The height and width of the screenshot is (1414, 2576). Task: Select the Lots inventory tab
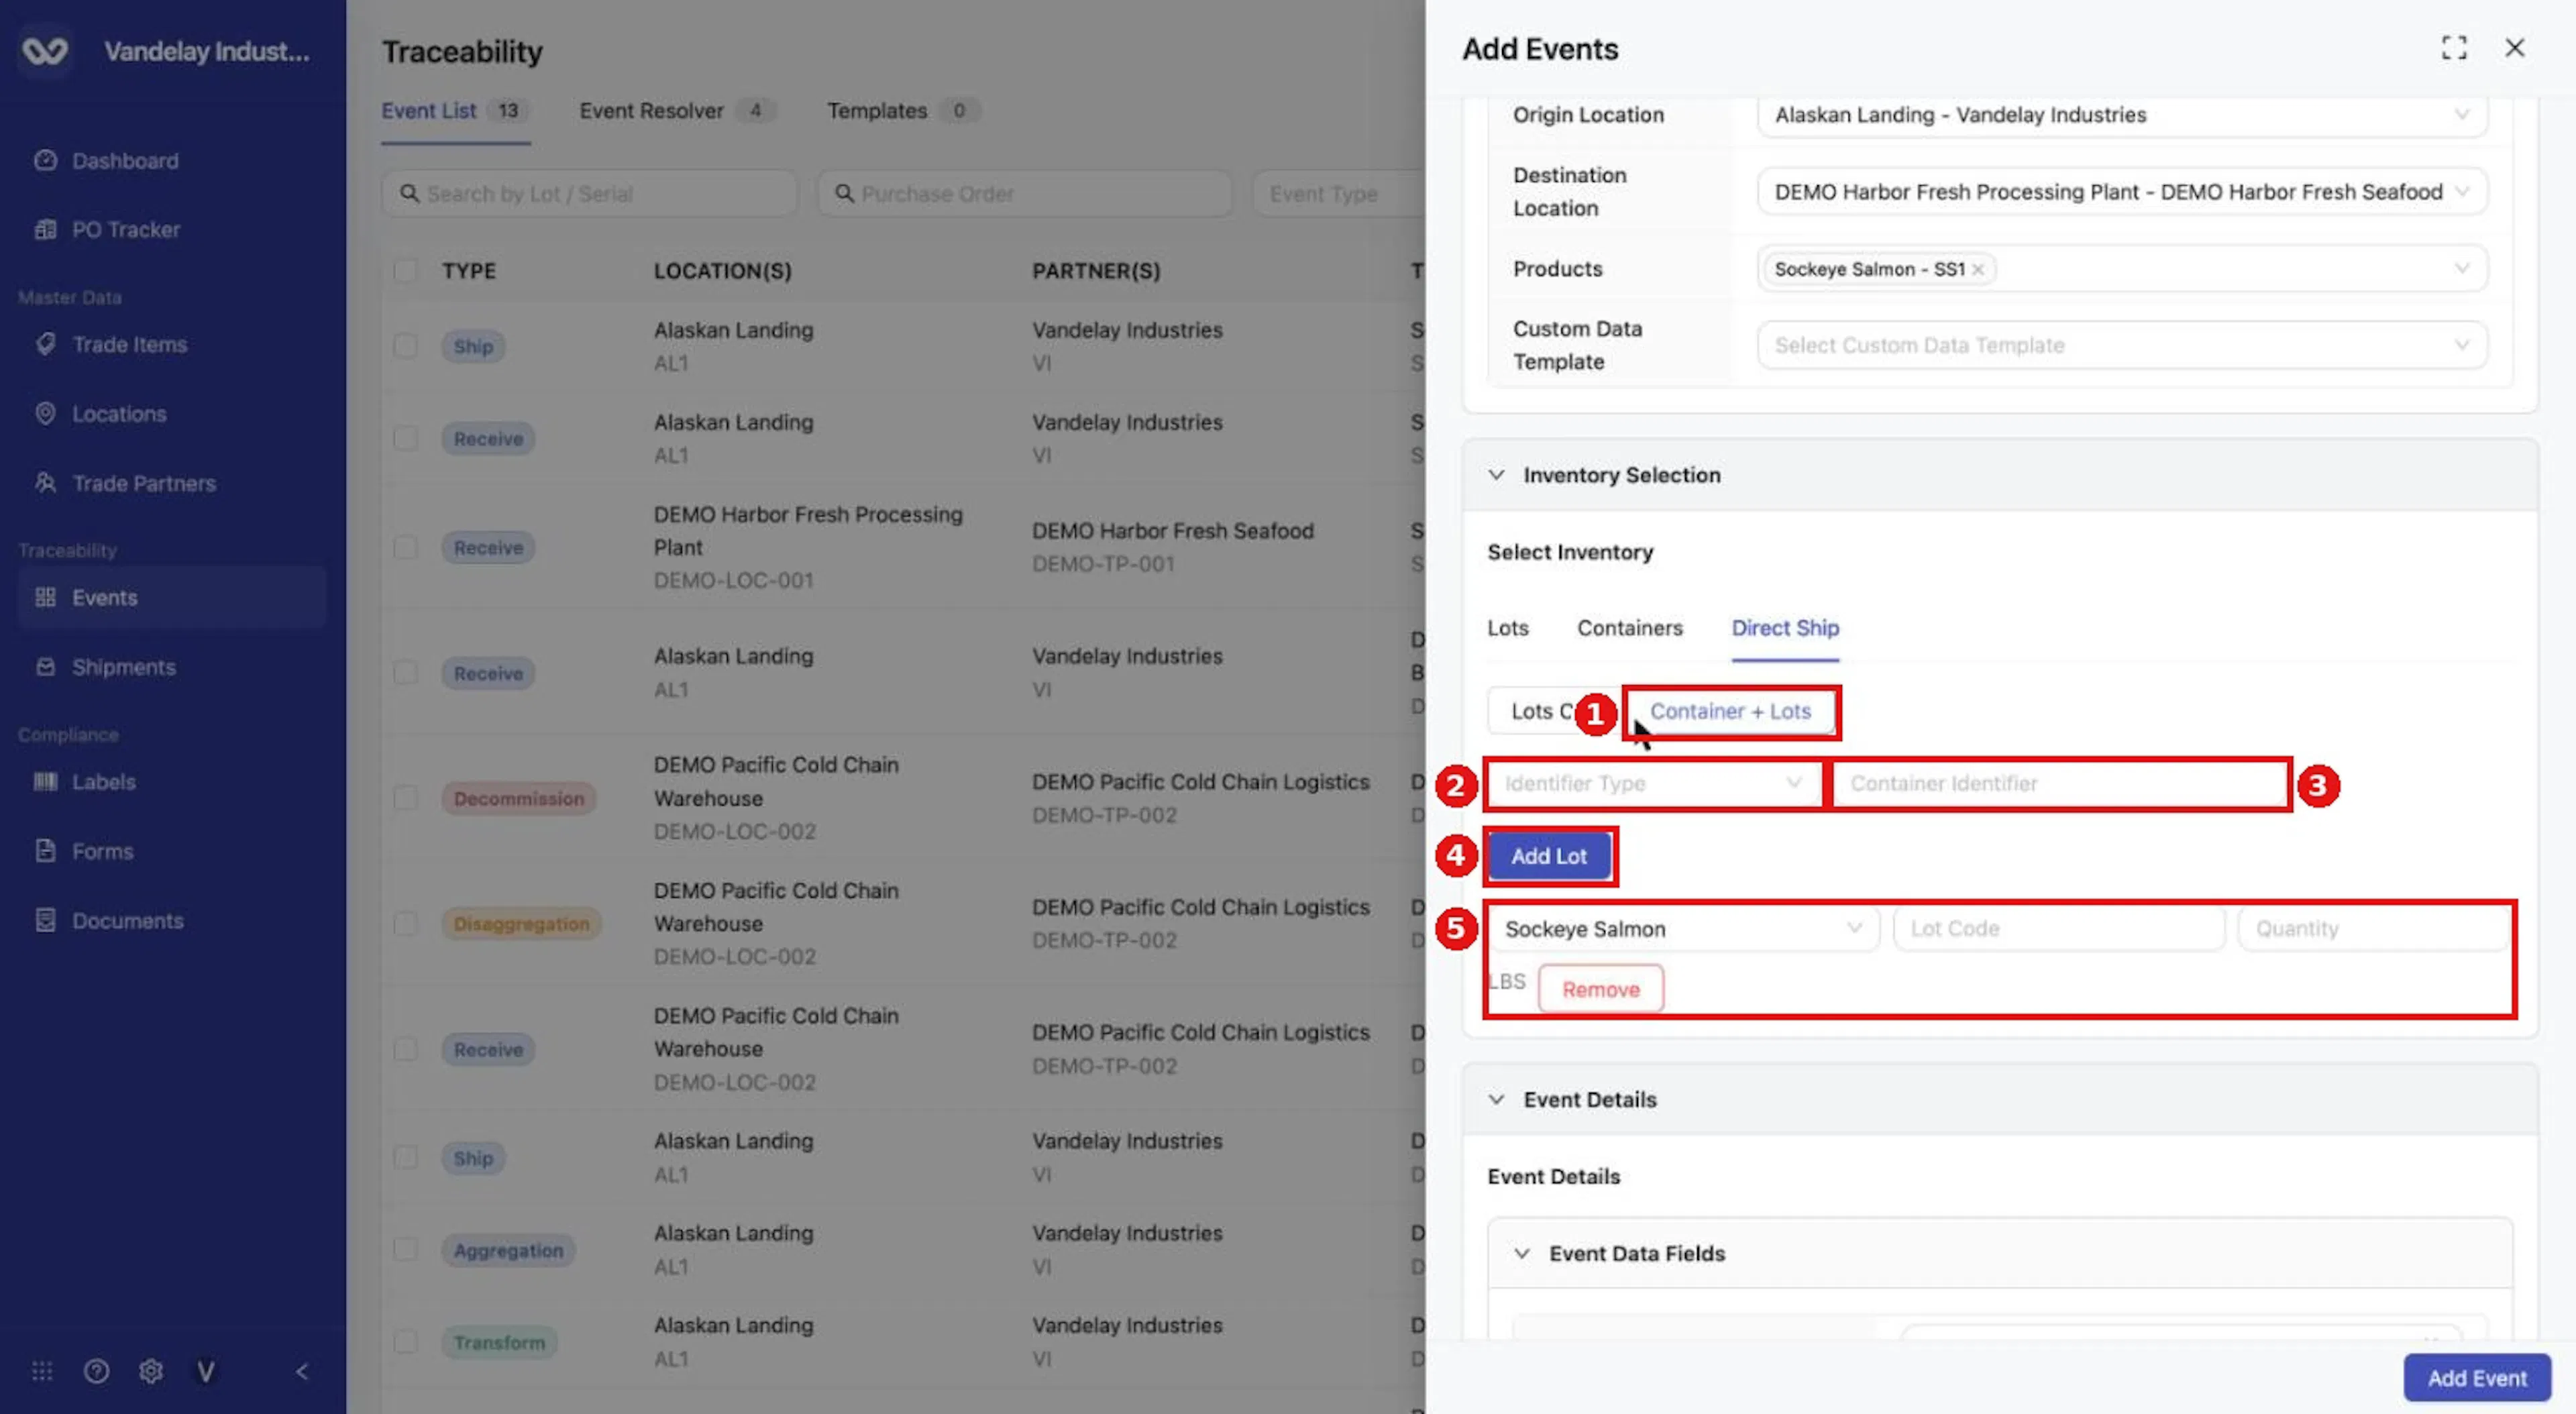tap(1507, 628)
